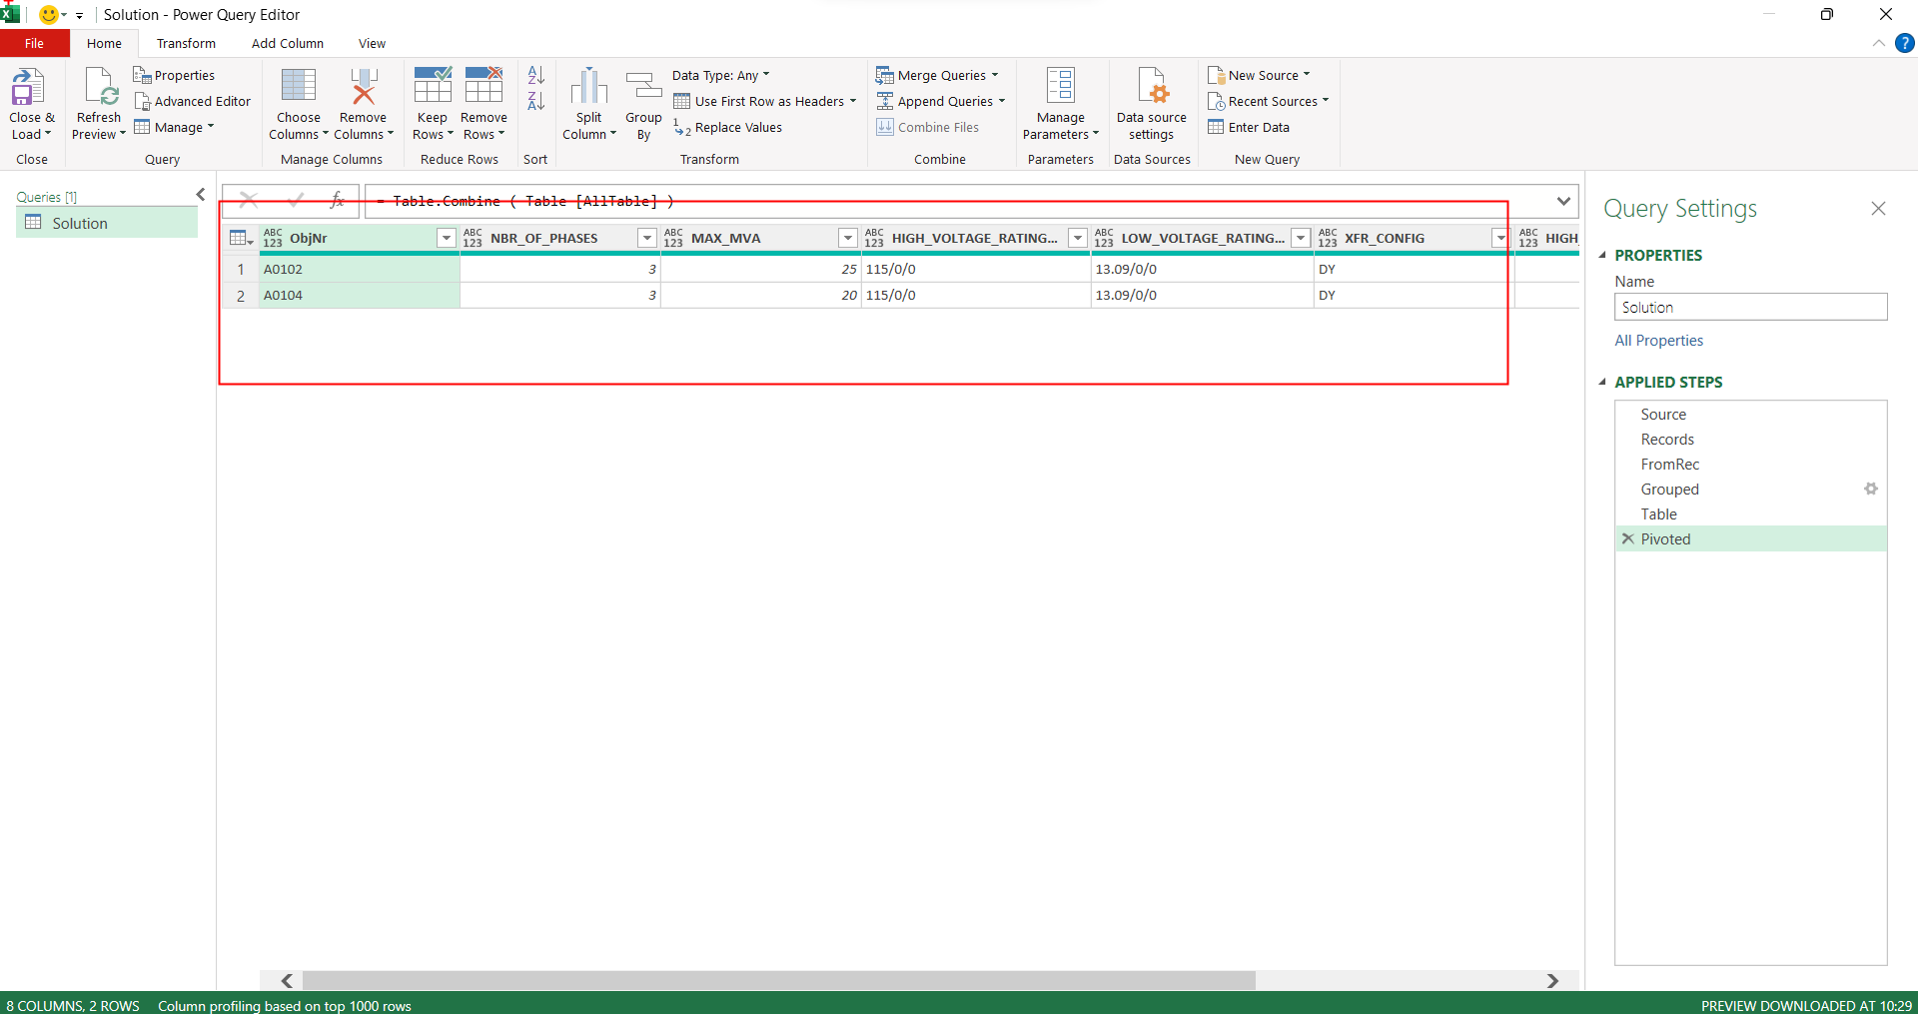The width and height of the screenshot is (1918, 1014).
Task: Click the smiley feedback icon
Action: point(48,14)
